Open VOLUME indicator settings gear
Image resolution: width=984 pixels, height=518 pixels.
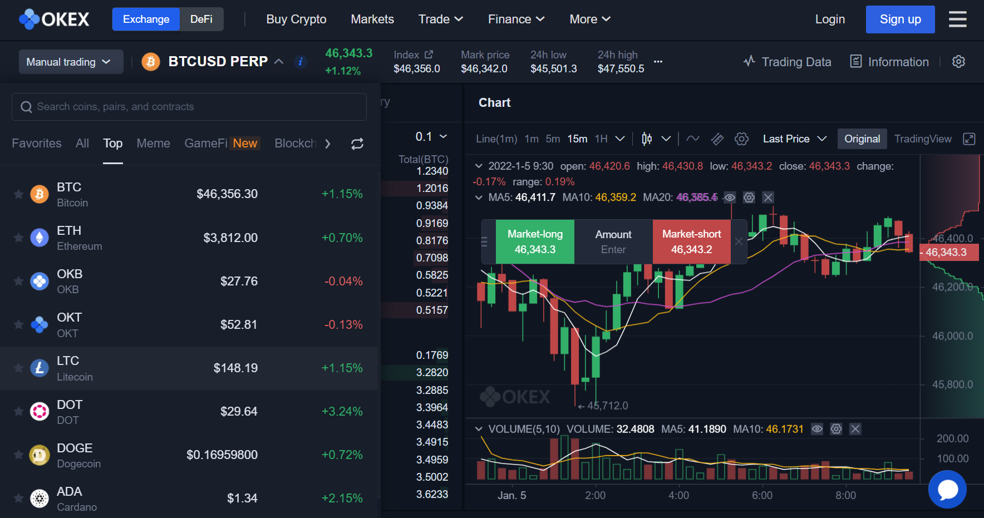836,429
